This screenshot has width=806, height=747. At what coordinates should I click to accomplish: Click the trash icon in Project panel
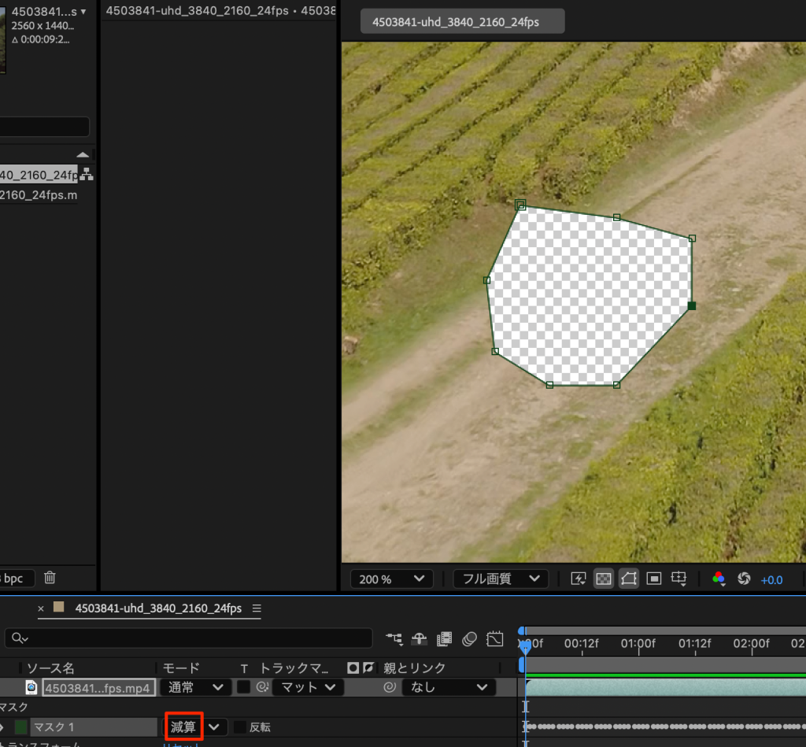point(50,578)
